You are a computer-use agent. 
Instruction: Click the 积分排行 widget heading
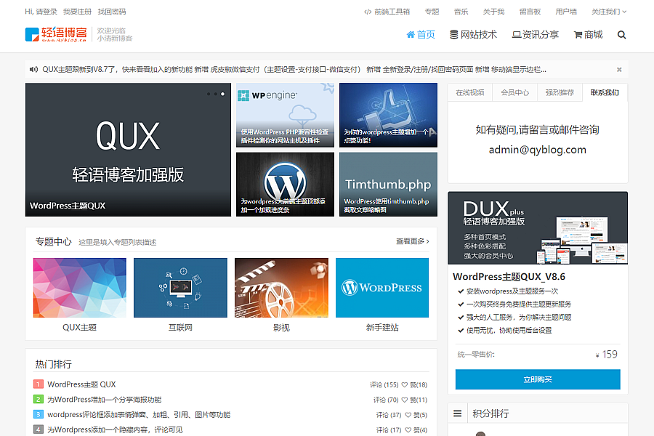[490, 413]
